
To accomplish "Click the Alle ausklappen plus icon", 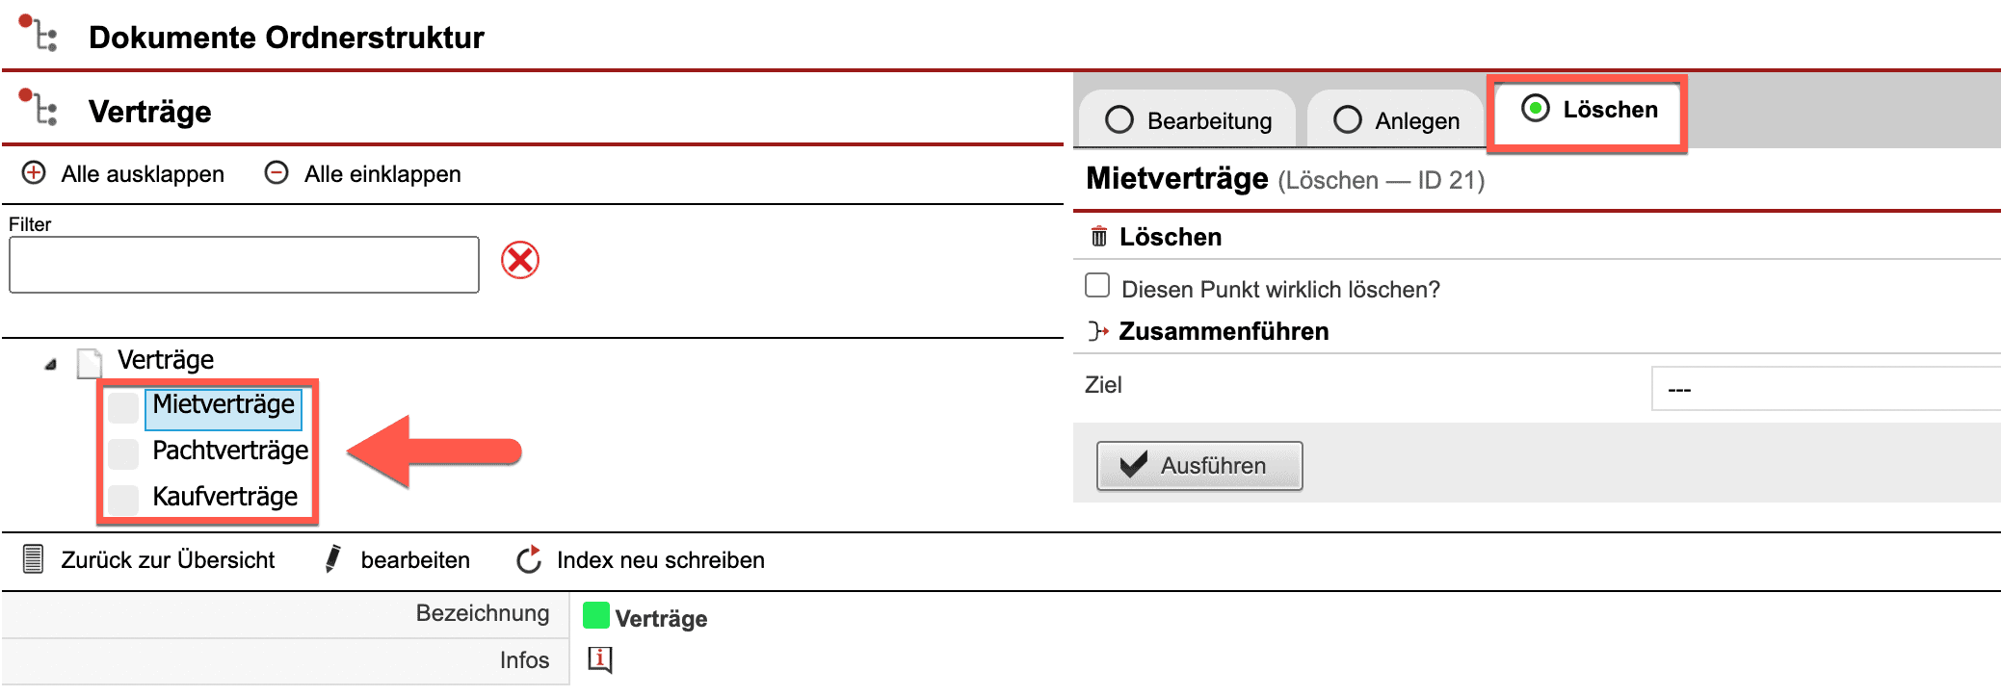I will (34, 173).
